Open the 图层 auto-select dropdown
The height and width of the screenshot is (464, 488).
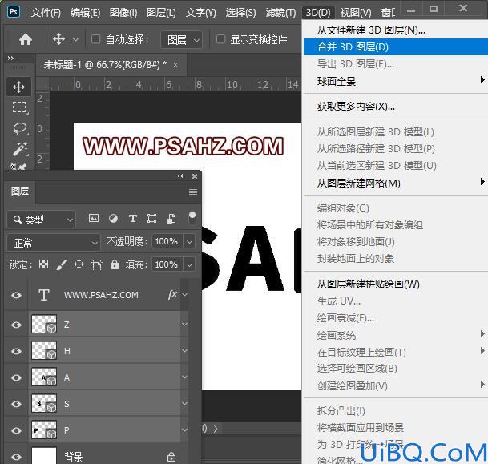[x=181, y=40]
